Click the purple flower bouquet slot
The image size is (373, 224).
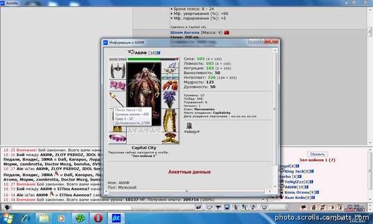tap(170, 100)
